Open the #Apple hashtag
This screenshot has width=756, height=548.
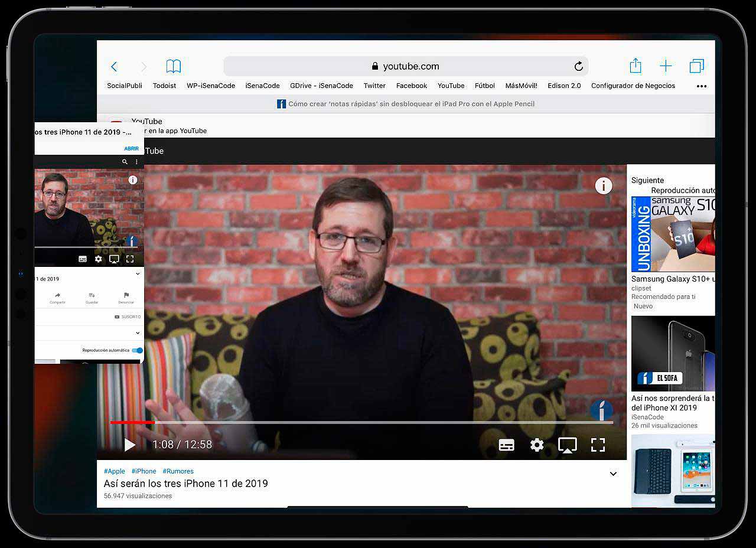(115, 471)
